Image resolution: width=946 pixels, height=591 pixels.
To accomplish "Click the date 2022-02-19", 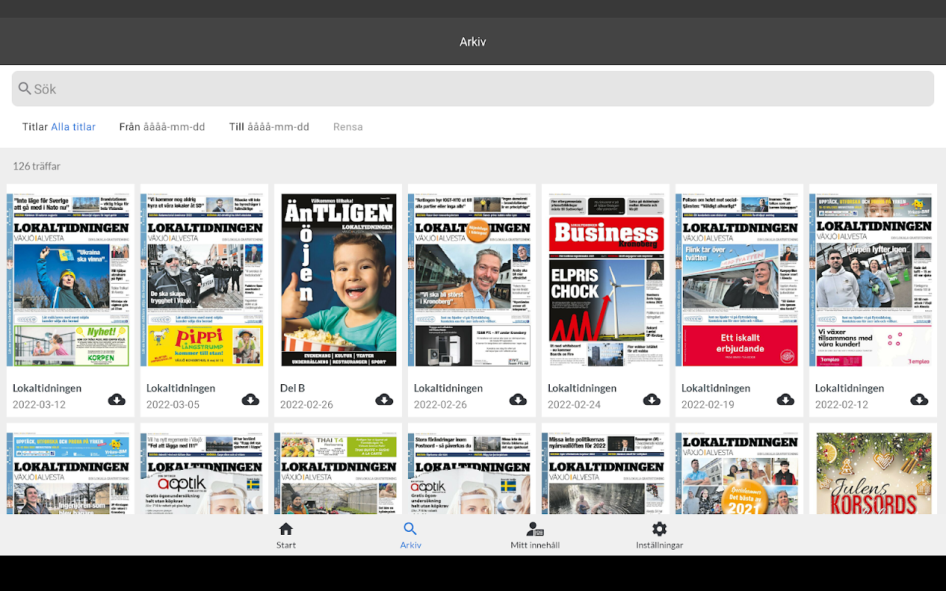I will tap(709, 405).
